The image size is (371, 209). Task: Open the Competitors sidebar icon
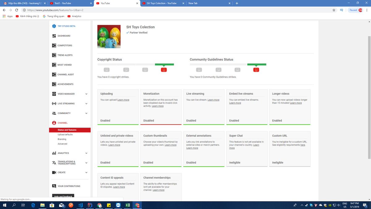tap(54, 46)
